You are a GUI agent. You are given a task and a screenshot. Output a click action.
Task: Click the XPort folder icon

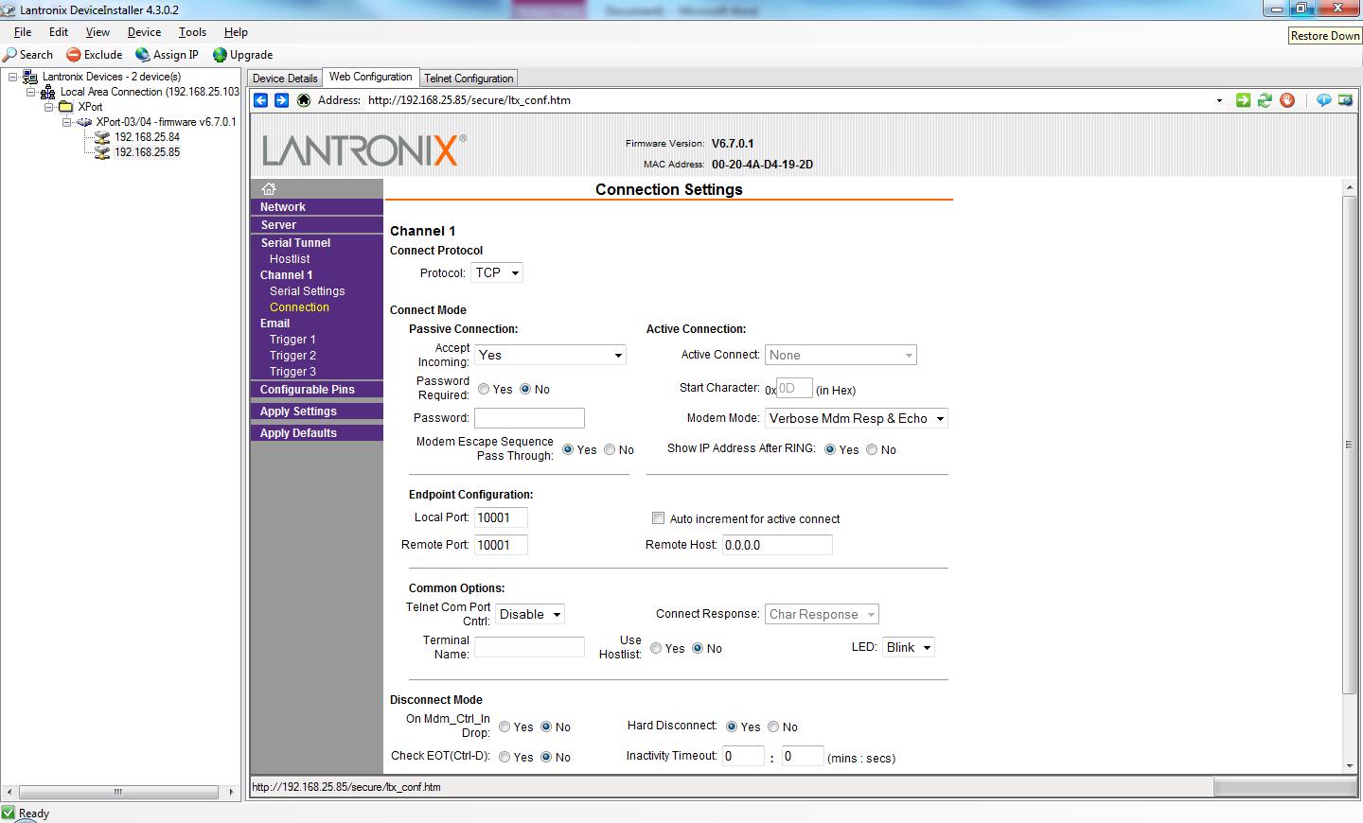tap(66, 107)
